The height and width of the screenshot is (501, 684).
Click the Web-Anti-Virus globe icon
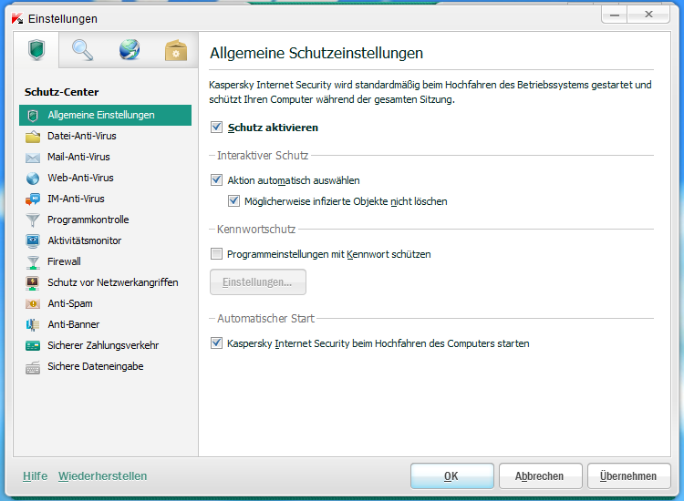[33, 179]
